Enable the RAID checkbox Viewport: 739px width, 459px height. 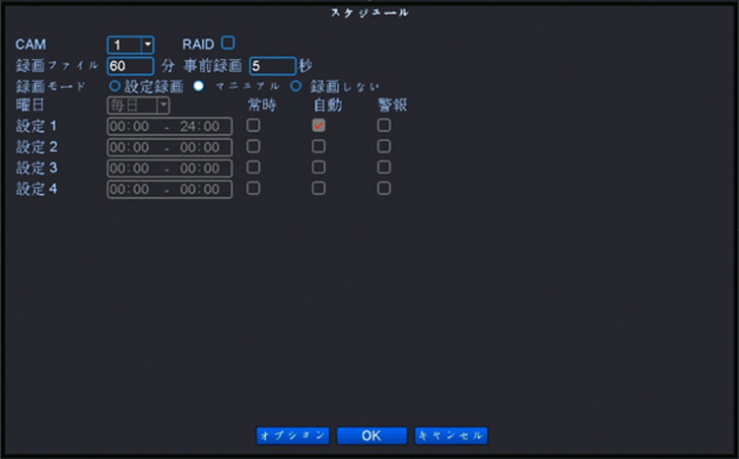tap(229, 43)
